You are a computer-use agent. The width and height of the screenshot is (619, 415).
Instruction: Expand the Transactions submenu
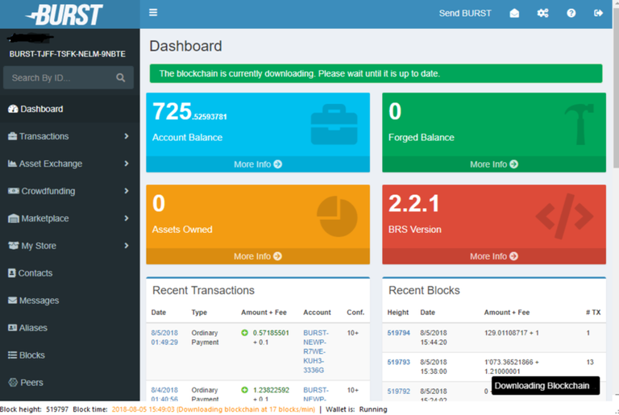[x=127, y=136]
